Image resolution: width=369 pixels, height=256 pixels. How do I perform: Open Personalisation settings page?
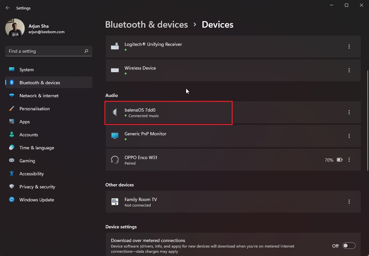tap(34, 109)
